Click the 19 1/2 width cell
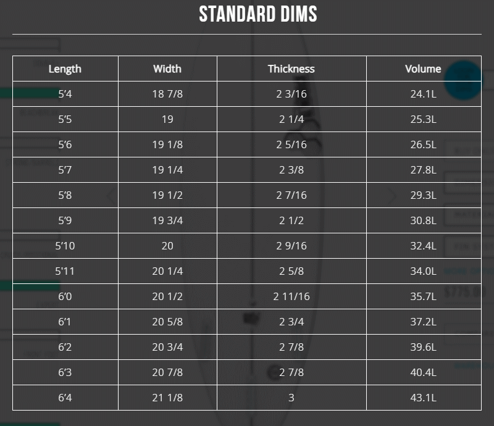This screenshot has height=426, width=494. 167,195
